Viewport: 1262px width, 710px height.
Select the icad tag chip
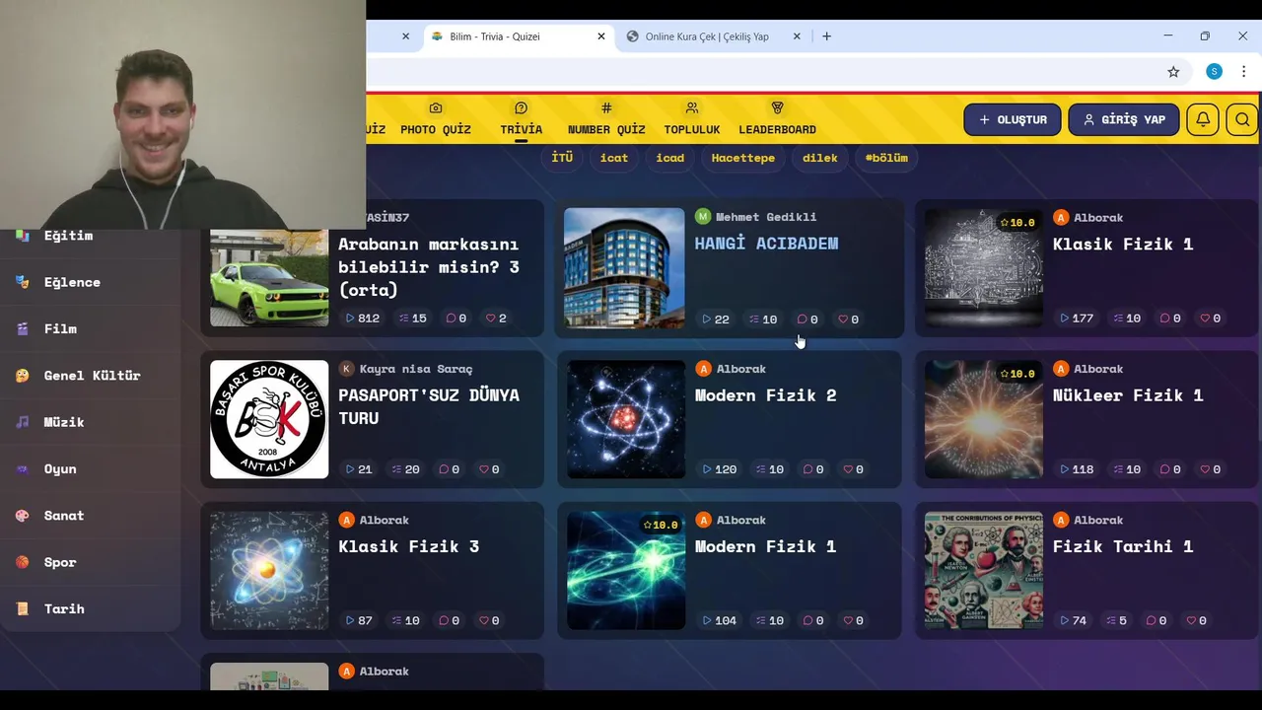click(x=670, y=158)
